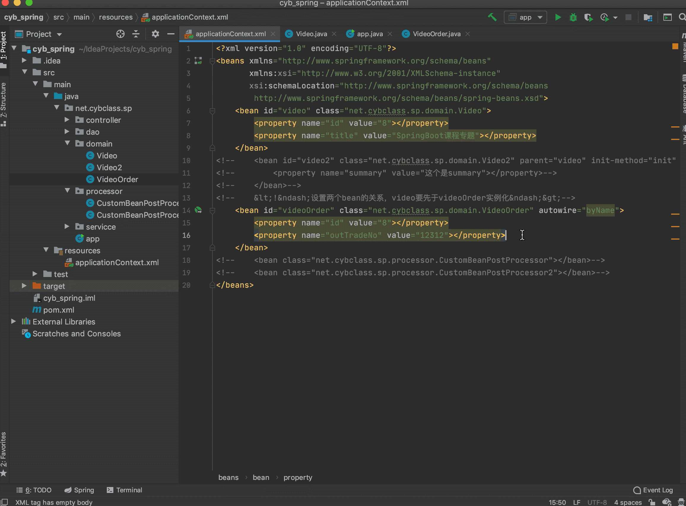Run app with coverage
686x506 pixels.
[588, 17]
